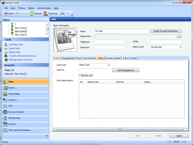This screenshot has height=145, width=193.
Task: Enable the Bypass card checkbox
Action: point(80,75)
